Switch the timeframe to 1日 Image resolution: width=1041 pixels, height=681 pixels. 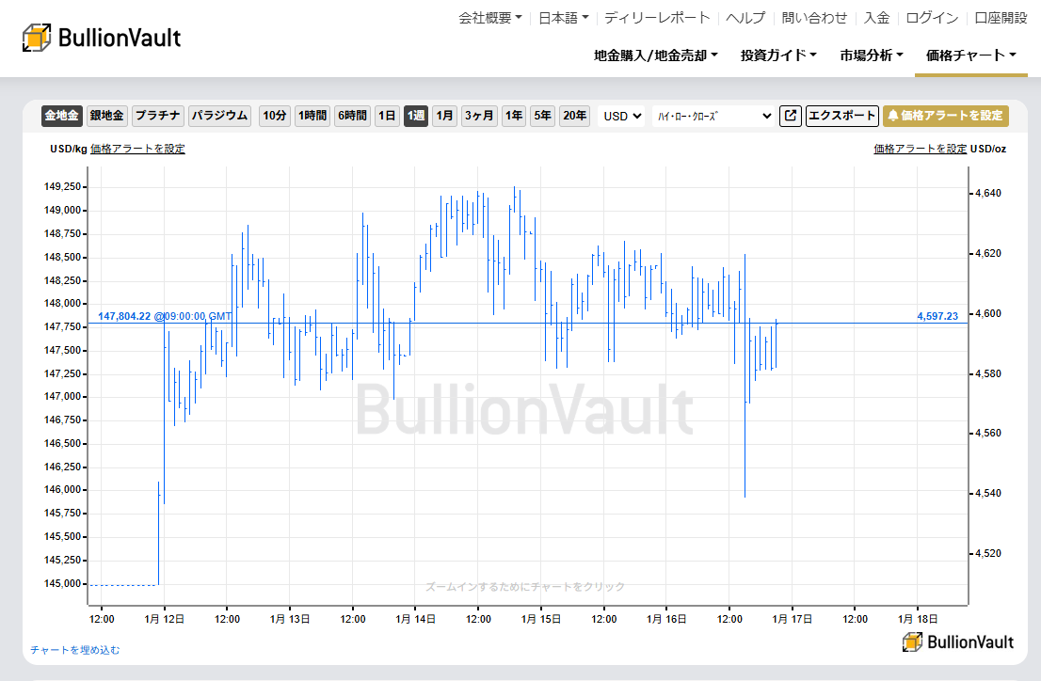(x=387, y=116)
